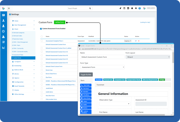Viewport: 180px width, 122px height.
Task: Uncheck Custom Assessment Forms Enabled
Action: 41,29
